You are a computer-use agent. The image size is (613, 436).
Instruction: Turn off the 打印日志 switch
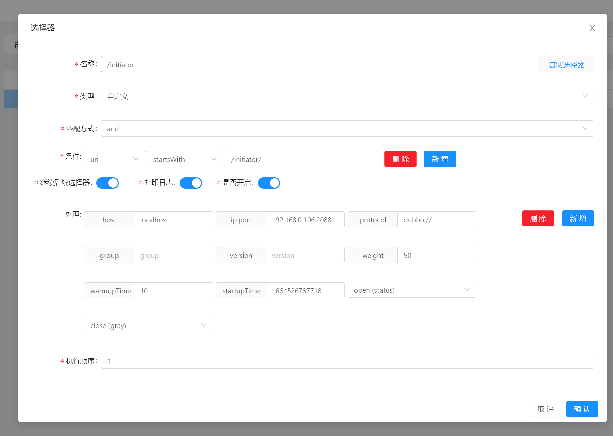point(191,183)
